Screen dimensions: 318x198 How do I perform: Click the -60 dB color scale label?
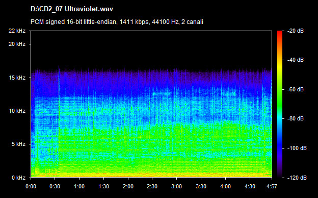tap(296, 89)
